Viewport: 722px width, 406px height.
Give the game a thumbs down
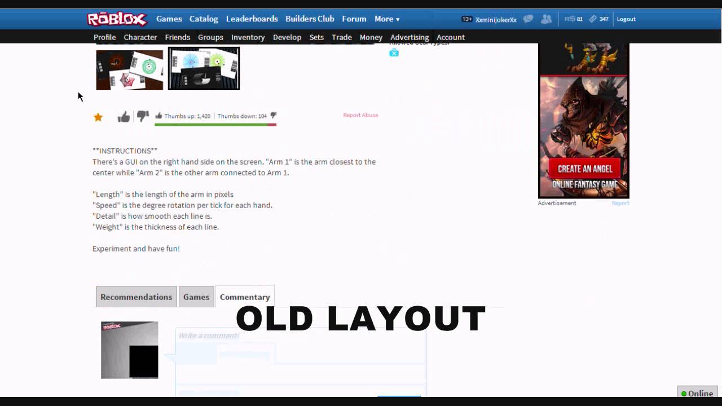coord(143,117)
